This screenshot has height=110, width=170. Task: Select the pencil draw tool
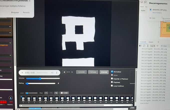(56, 93)
